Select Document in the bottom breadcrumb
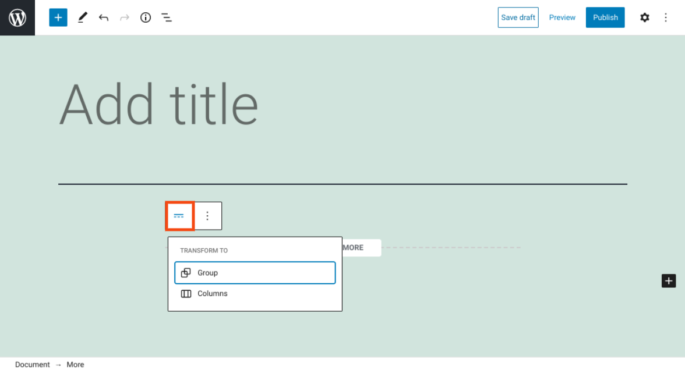Image resolution: width=685 pixels, height=371 pixels. tap(33, 365)
